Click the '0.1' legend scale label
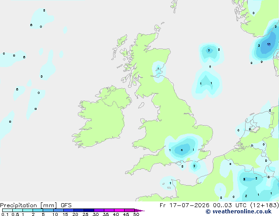Image resolution: width=279 pixels, height=216 pixels. pyautogui.click(x=5, y=214)
